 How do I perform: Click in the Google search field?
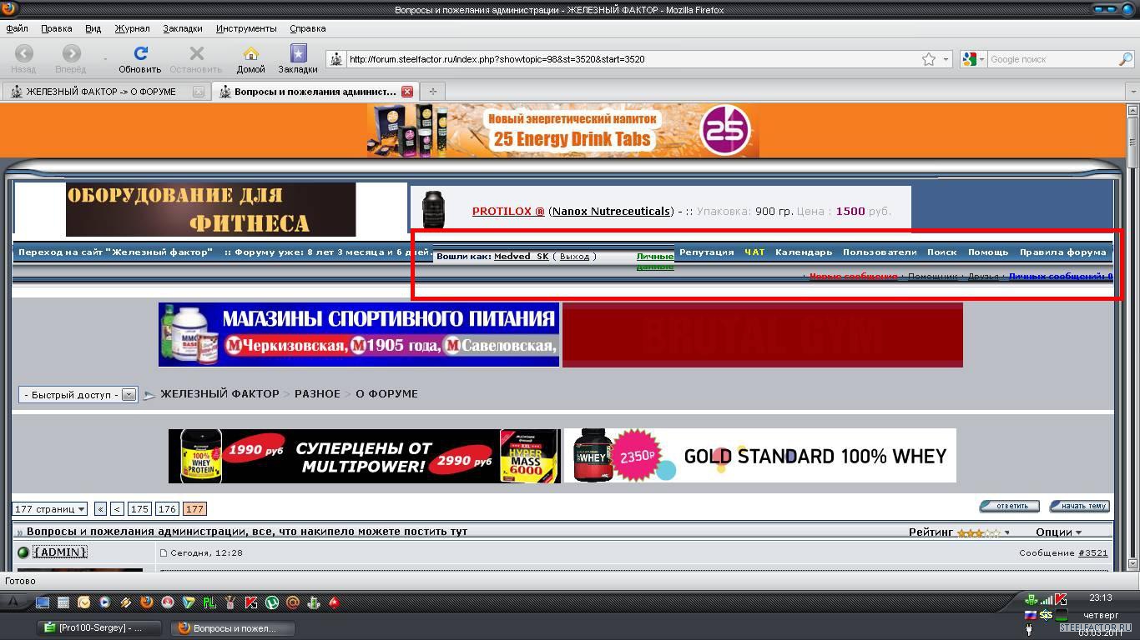(x=1052, y=59)
